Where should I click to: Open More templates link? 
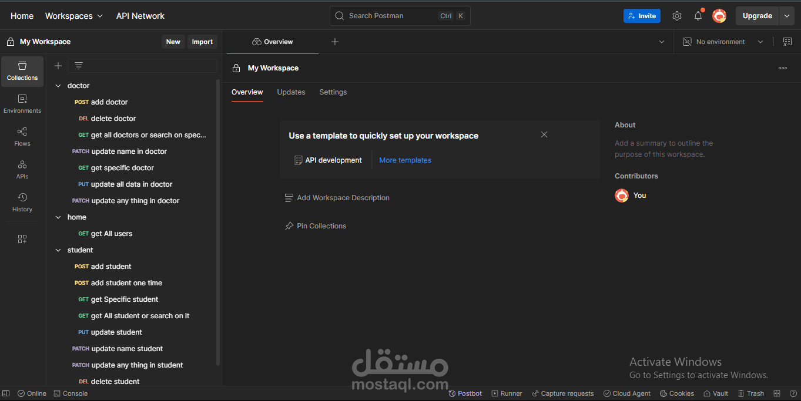click(x=405, y=160)
